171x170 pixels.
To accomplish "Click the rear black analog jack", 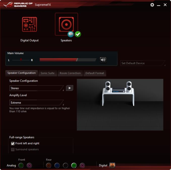I will [65, 165].
